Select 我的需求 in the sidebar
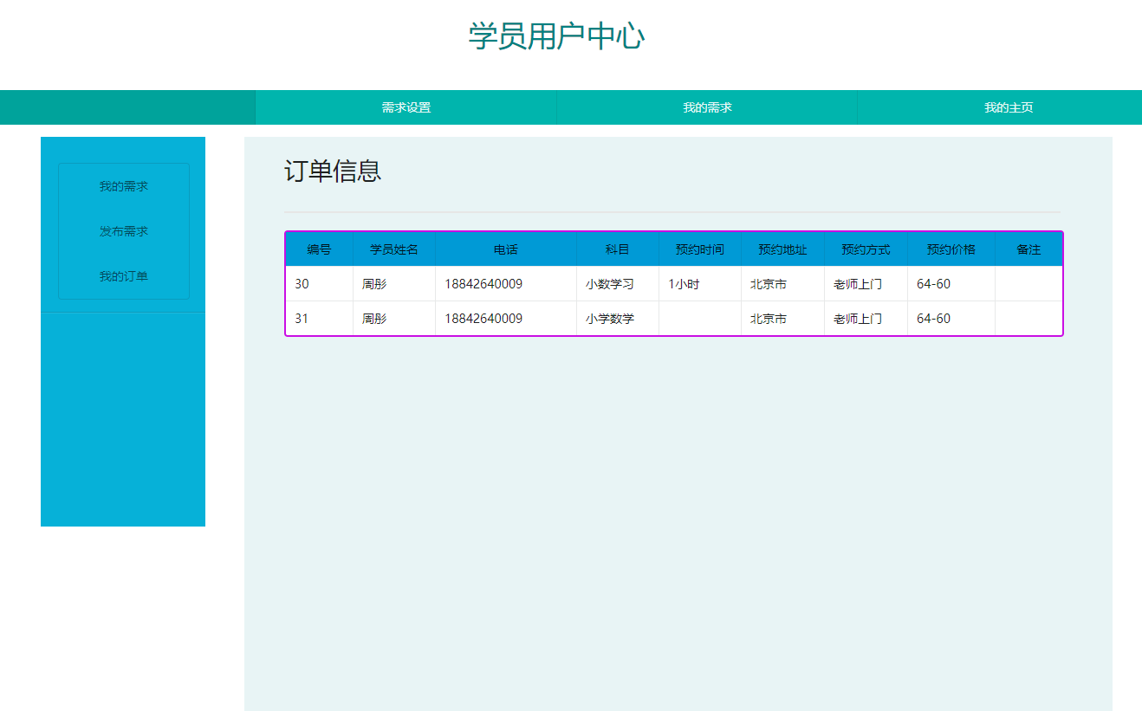The height and width of the screenshot is (711, 1142). [x=123, y=186]
